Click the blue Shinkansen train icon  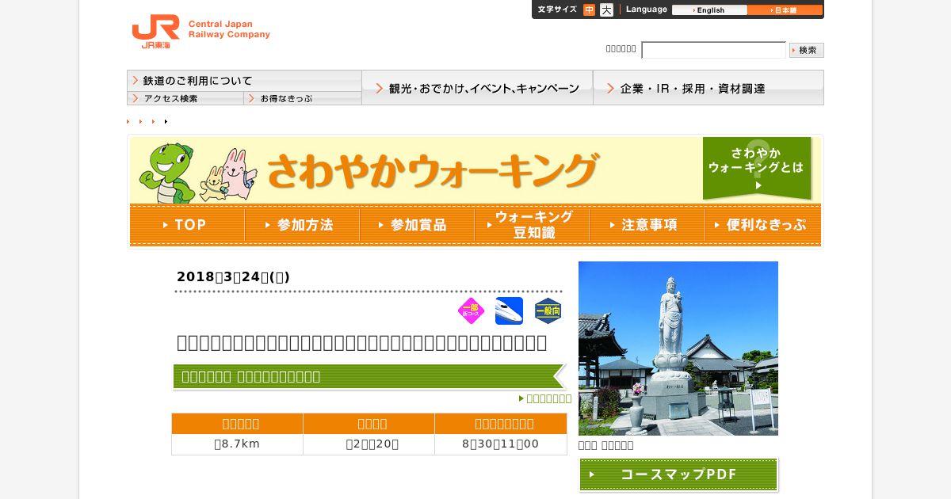click(x=509, y=310)
